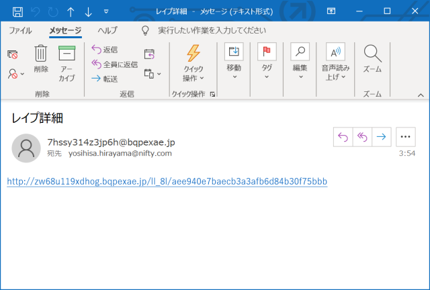Viewport: 430px width, 290px height.
Task: Open the 音声読み上げ read aloud dropdown
Action: click(335, 62)
